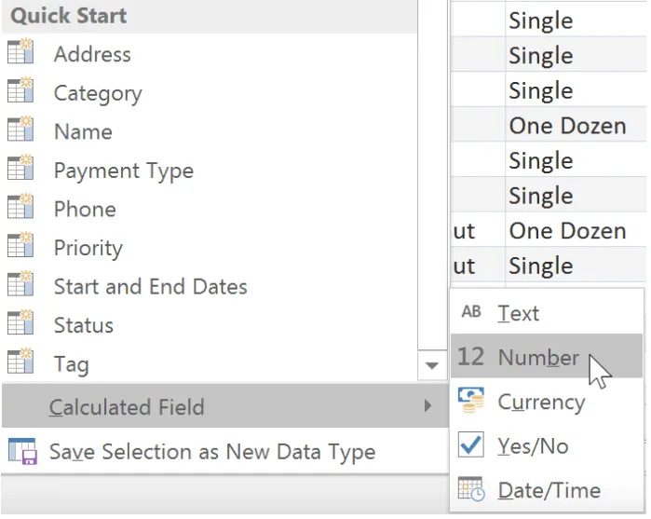This screenshot has width=651, height=519.
Task: Click the topmost Single table cell
Action: 541,20
